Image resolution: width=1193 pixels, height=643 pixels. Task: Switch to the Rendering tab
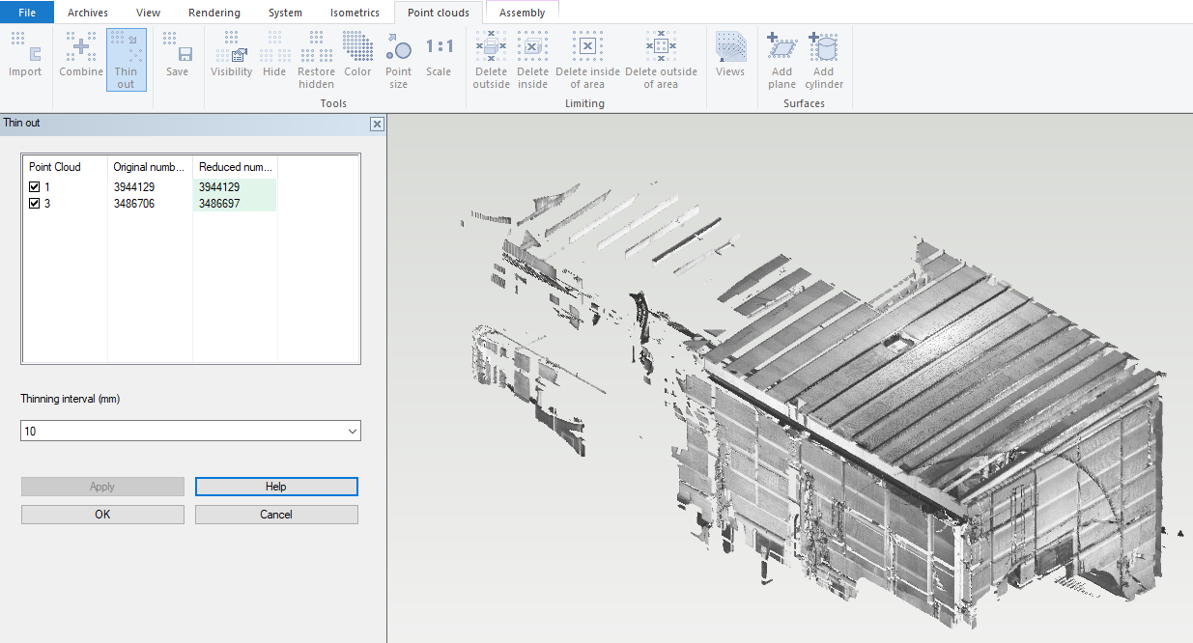click(214, 13)
